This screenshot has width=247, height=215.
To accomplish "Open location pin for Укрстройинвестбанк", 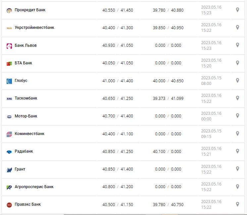I will point(237,28).
